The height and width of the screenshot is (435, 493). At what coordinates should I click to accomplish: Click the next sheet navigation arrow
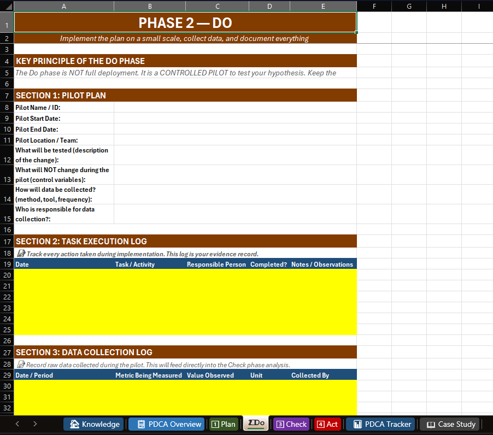point(34,424)
